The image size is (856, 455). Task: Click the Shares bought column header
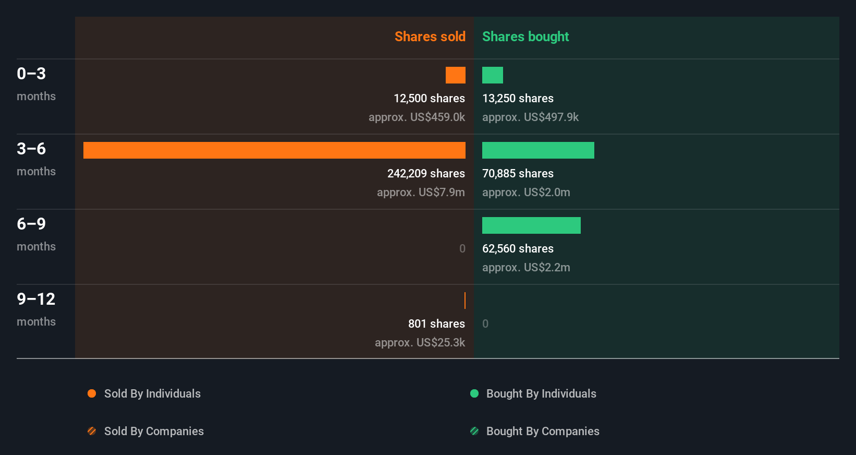click(x=525, y=37)
